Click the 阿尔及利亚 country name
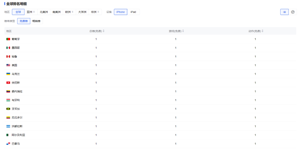Image resolution: width=300 pixels, height=149 pixels. [18, 135]
